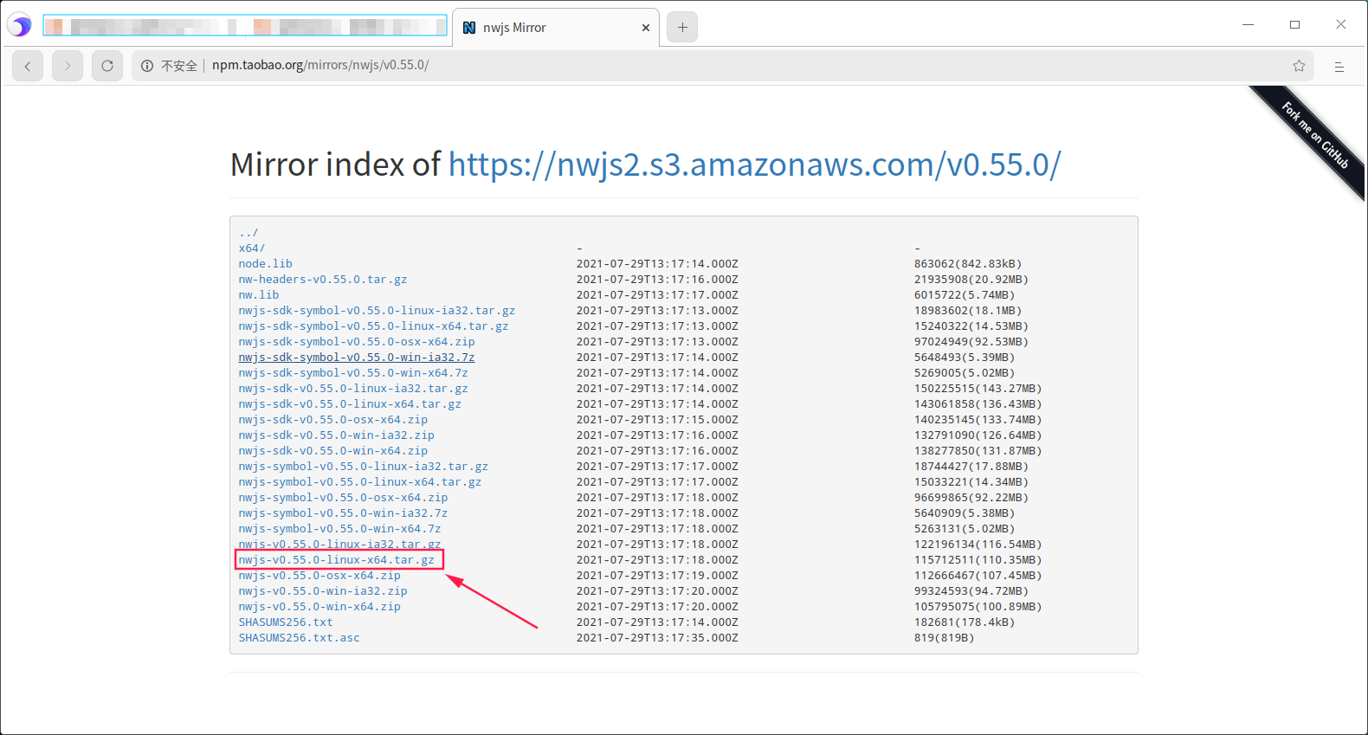Download nwjs-symbol-v0.55.0-linux-ia32.tar.gz
This screenshot has height=735, width=1368.
[364, 466]
